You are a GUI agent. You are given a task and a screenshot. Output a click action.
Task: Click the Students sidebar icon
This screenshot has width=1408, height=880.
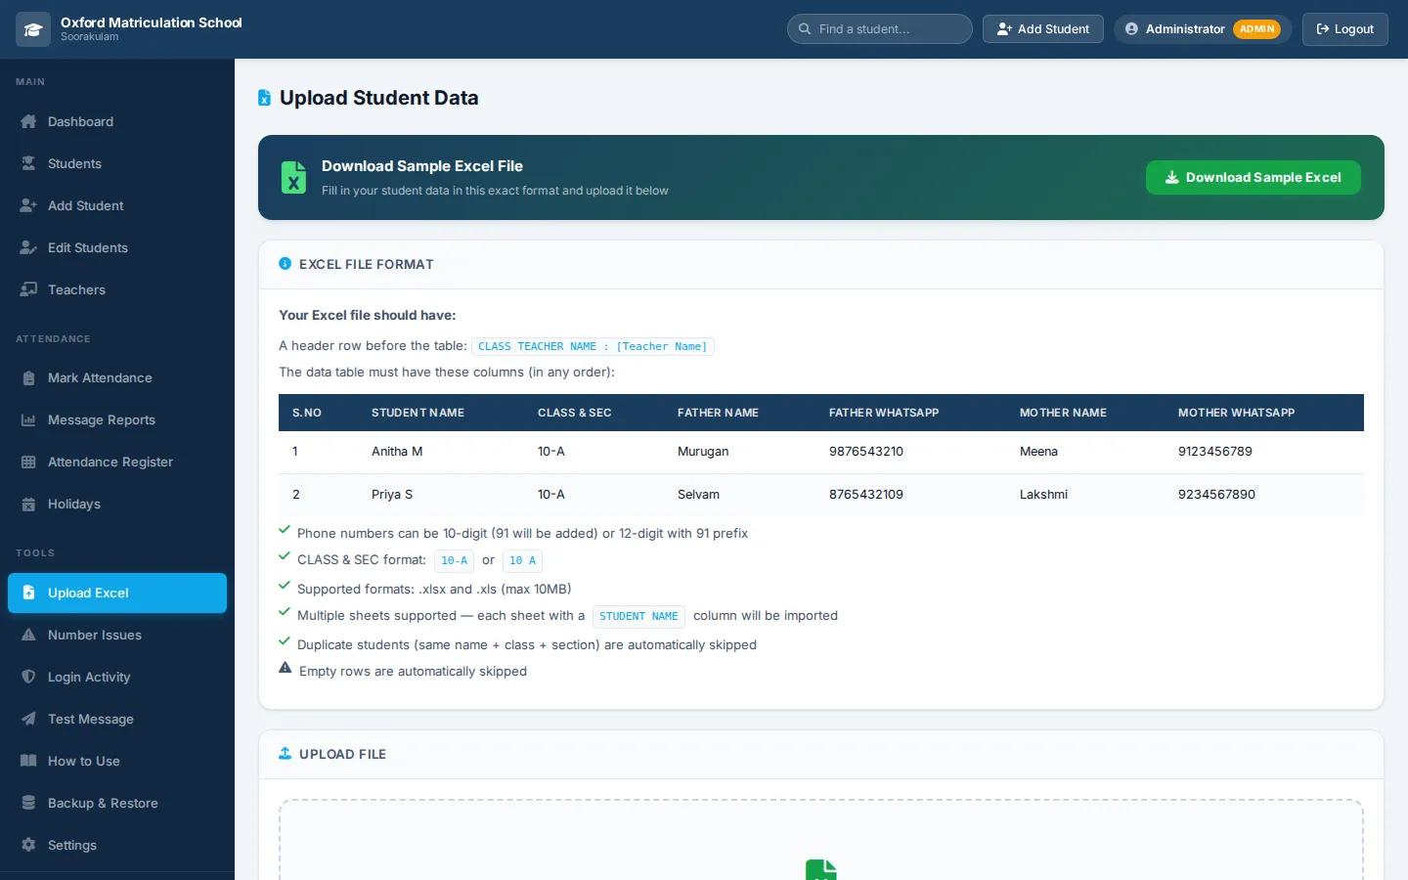pos(28,163)
